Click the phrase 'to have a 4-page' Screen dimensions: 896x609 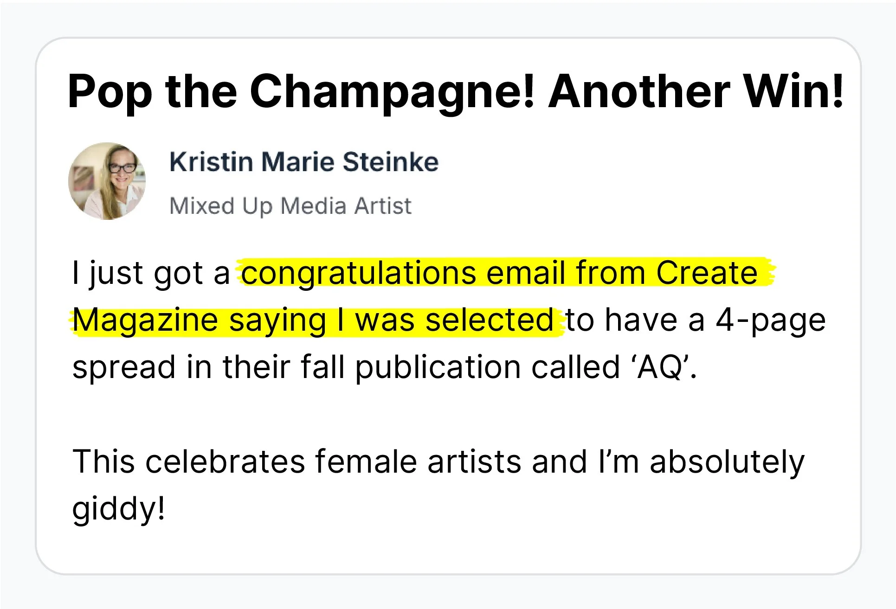pos(695,320)
